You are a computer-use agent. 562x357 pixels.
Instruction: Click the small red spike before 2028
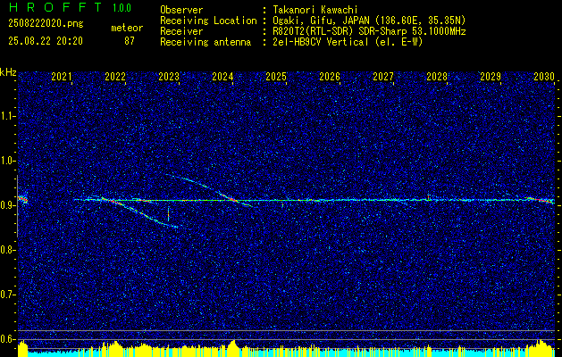click(x=428, y=197)
